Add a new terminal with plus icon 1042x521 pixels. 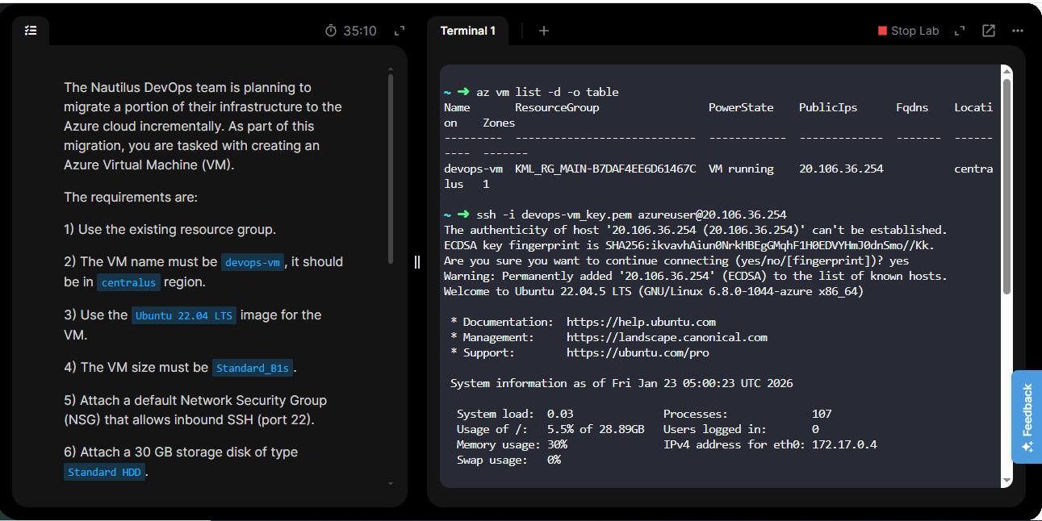[x=544, y=31]
